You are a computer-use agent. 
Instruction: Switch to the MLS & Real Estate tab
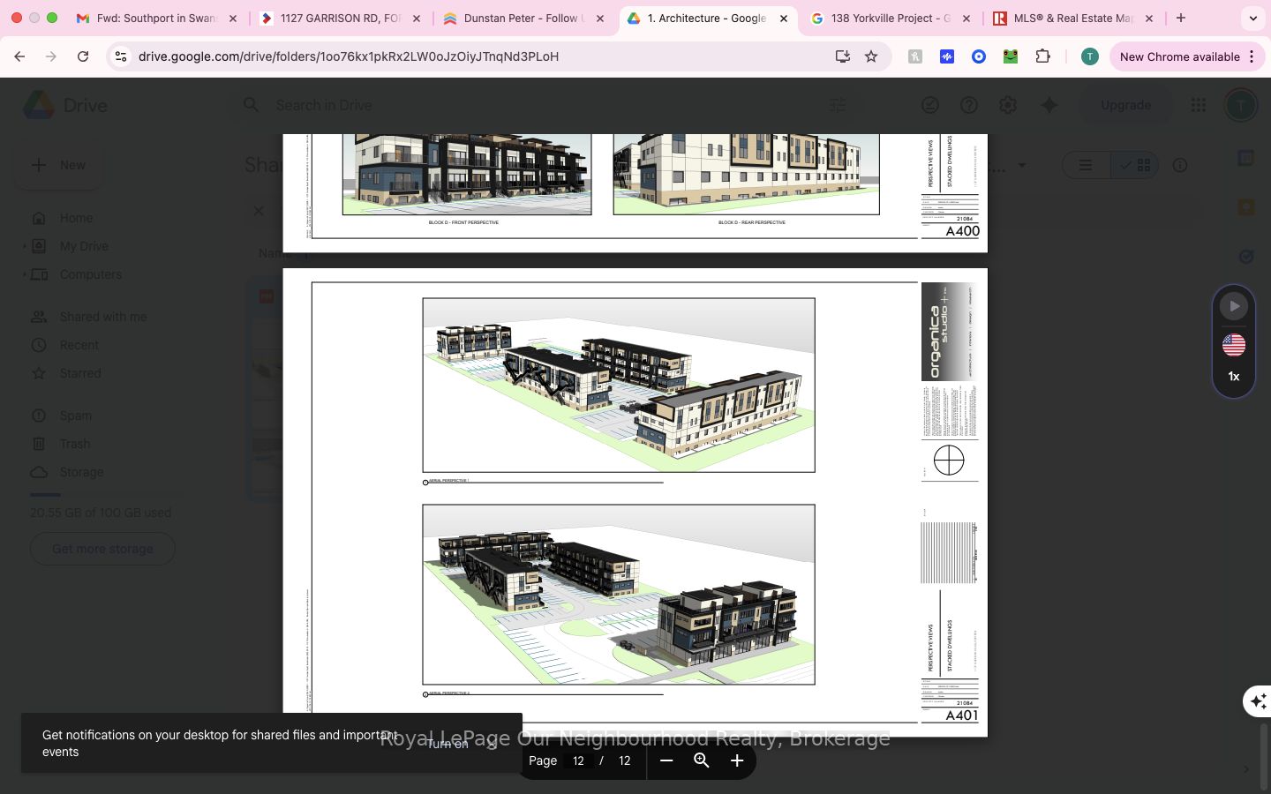[1074, 18]
